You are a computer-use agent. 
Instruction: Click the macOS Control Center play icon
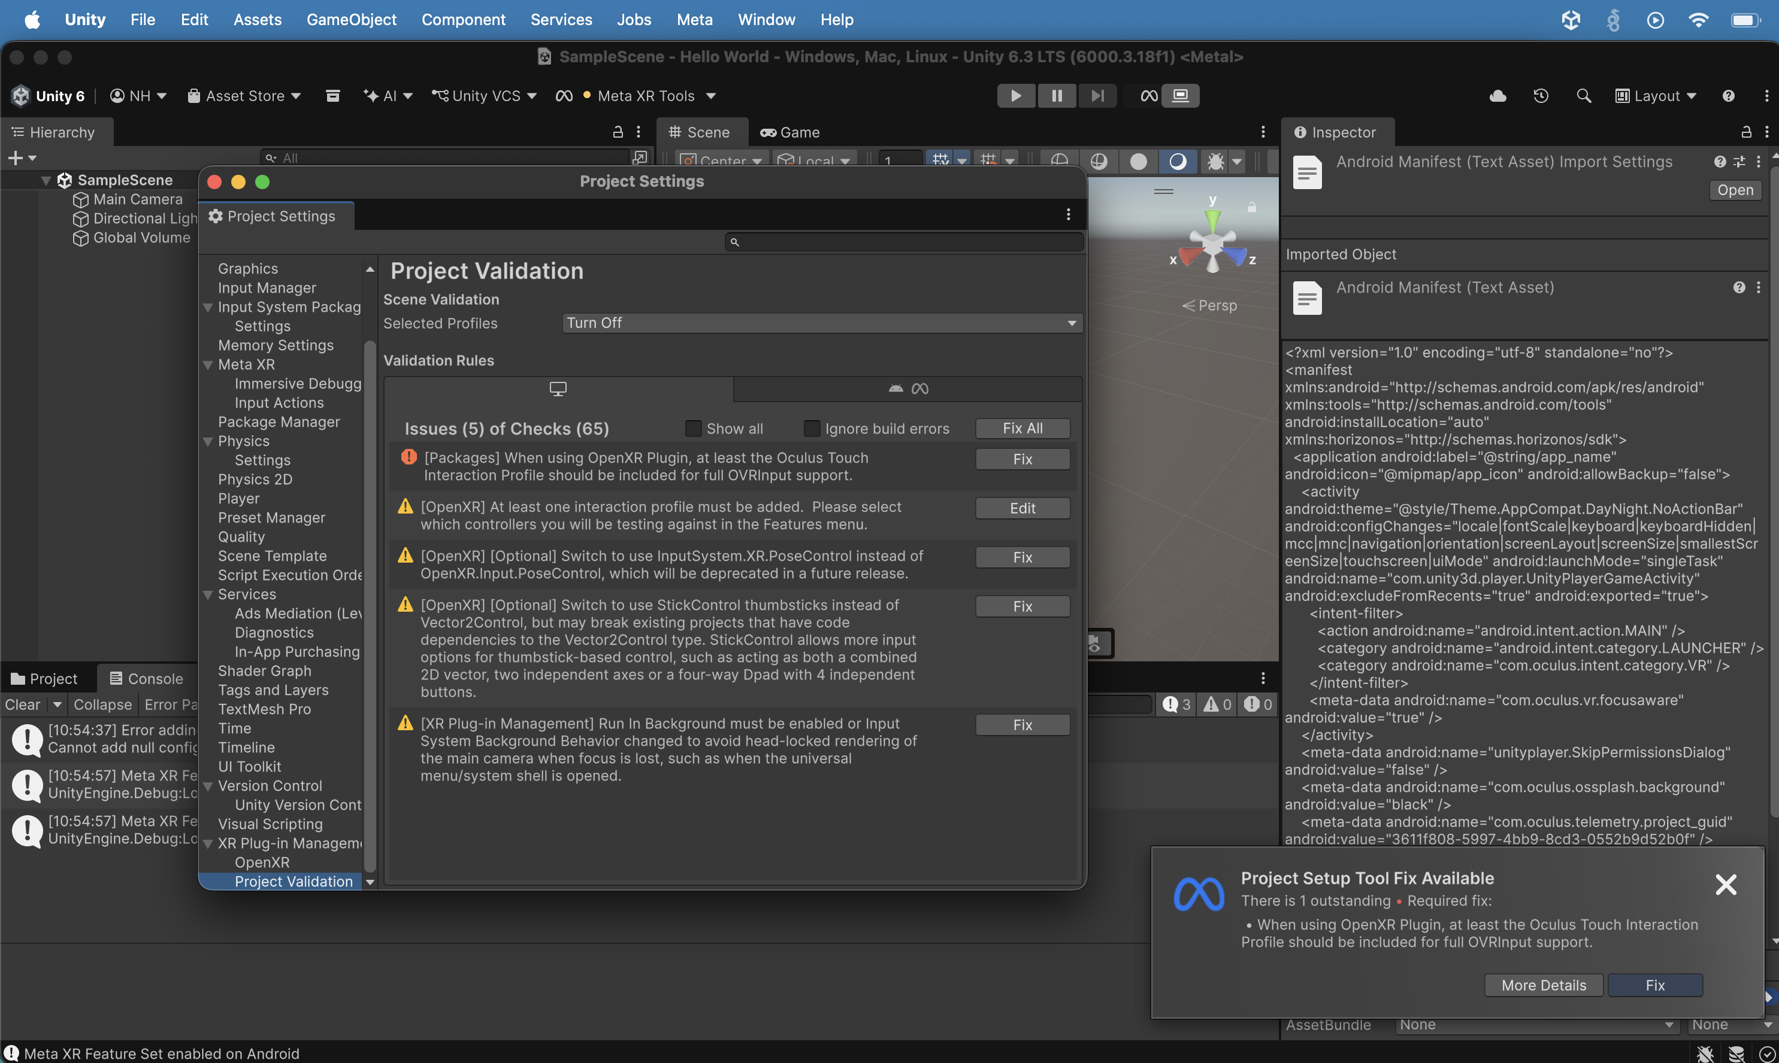tap(1655, 20)
